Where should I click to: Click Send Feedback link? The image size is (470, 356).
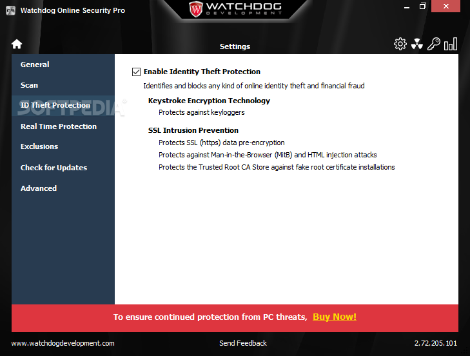[x=243, y=343]
